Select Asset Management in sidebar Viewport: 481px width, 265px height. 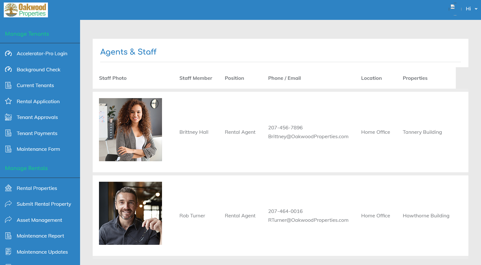39,220
